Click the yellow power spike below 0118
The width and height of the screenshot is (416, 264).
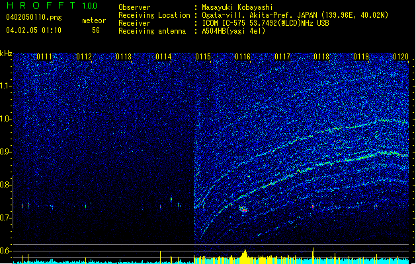313,255
